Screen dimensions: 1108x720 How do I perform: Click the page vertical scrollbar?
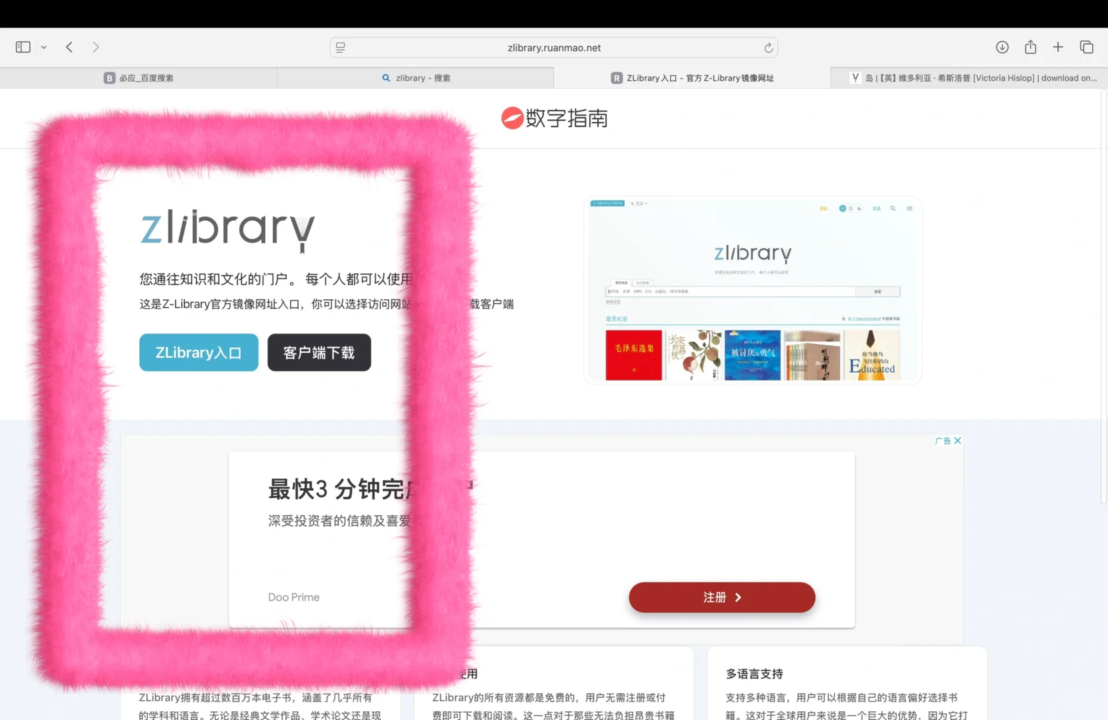coord(1103,297)
